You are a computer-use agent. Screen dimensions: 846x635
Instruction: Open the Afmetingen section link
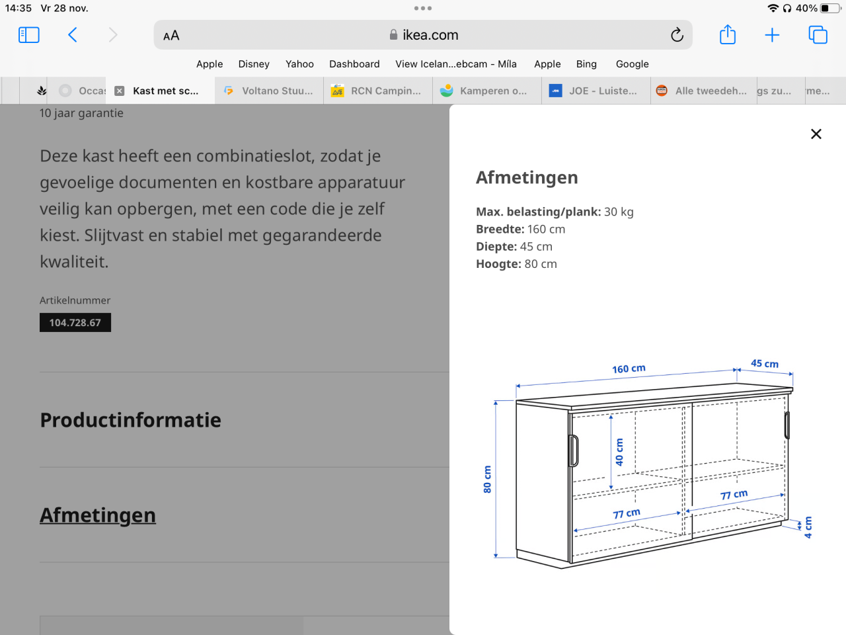pyautogui.click(x=97, y=515)
